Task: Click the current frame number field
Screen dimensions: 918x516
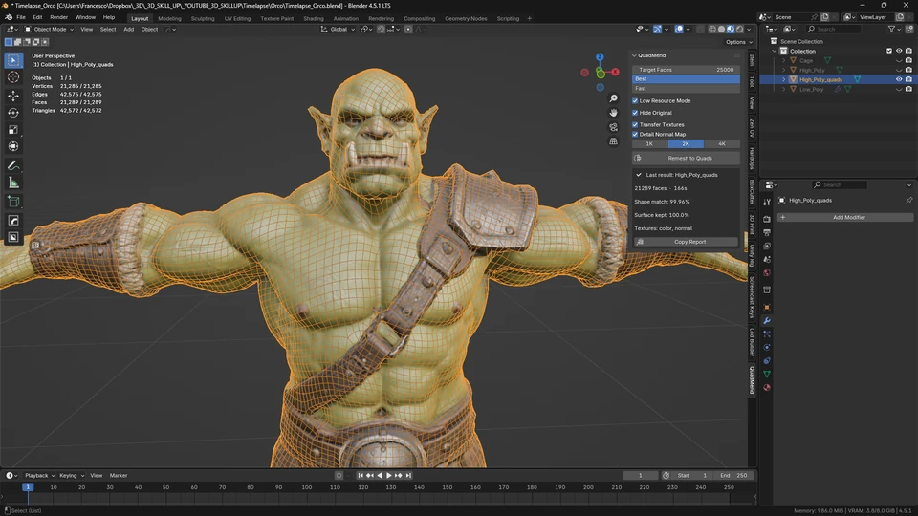Action: pyautogui.click(x=640, y=476)
